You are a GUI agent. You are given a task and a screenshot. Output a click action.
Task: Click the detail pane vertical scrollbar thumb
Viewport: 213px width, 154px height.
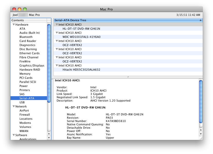[201, 102]
